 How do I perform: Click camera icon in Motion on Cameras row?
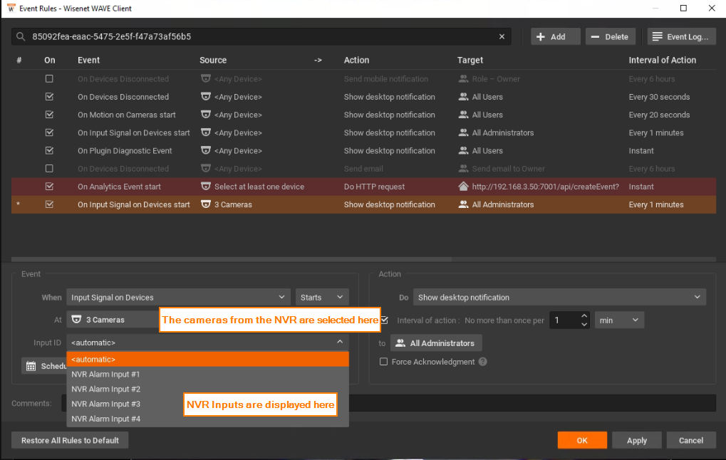206,115
